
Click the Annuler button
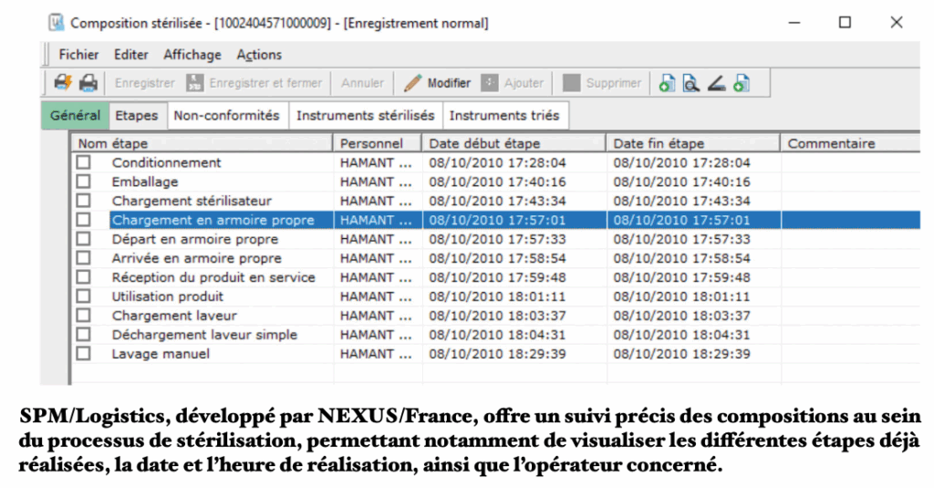coord(362,83)
